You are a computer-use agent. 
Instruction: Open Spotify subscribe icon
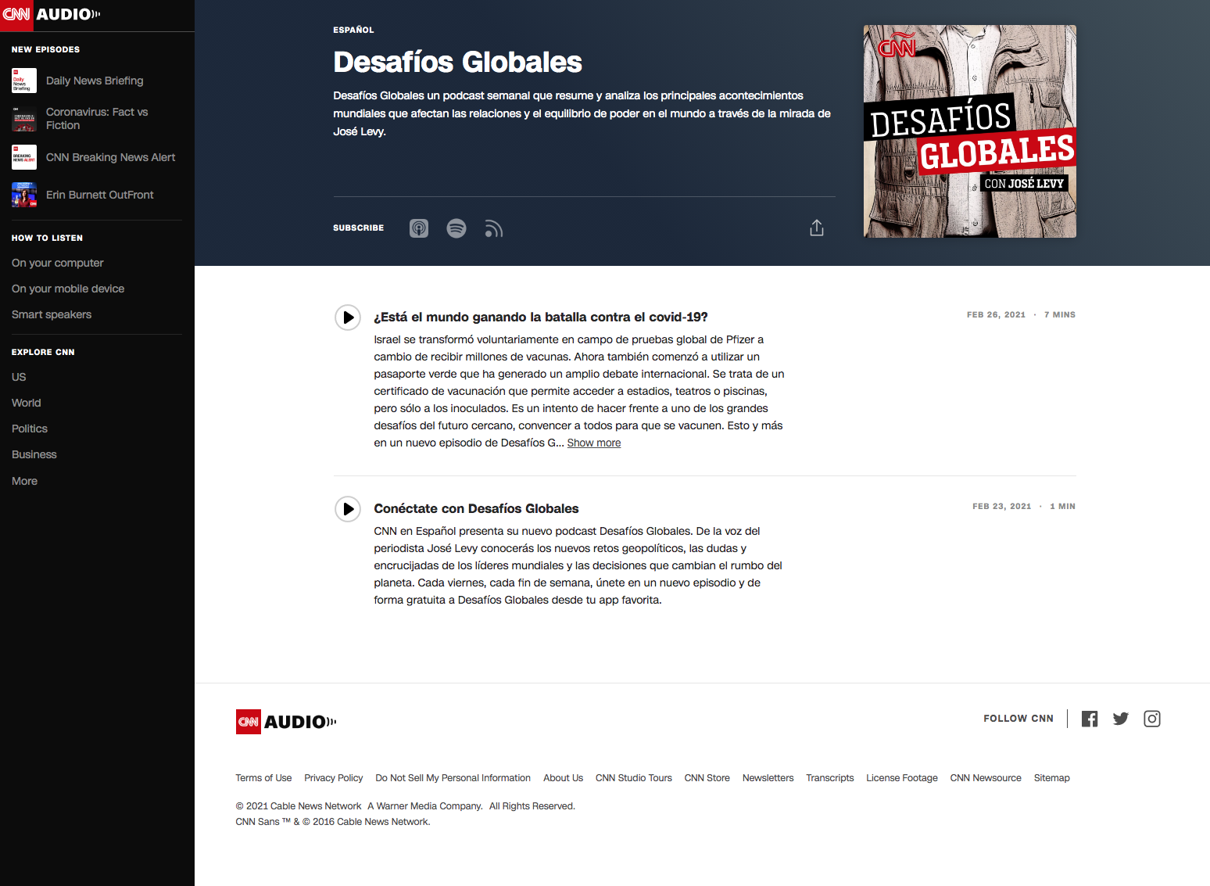coord(456,228)
